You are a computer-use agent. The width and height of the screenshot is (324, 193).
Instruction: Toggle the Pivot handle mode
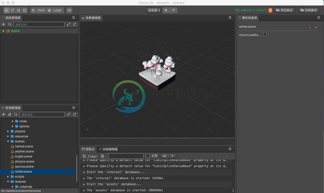(38, 10)
